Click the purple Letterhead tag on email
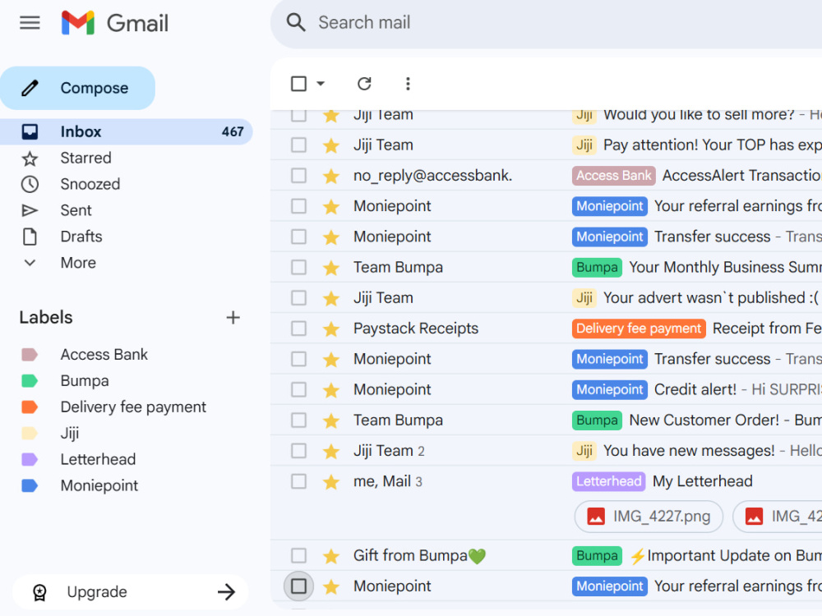Viewport: 822px width, 616px height. coord(608,481)
